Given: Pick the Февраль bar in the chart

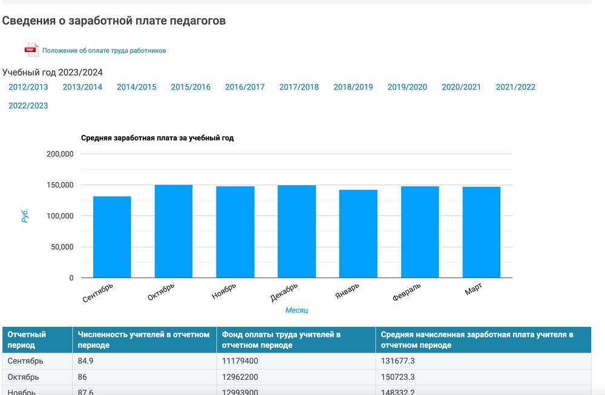Looking at the screenshot, I should [x=420, y=232].
